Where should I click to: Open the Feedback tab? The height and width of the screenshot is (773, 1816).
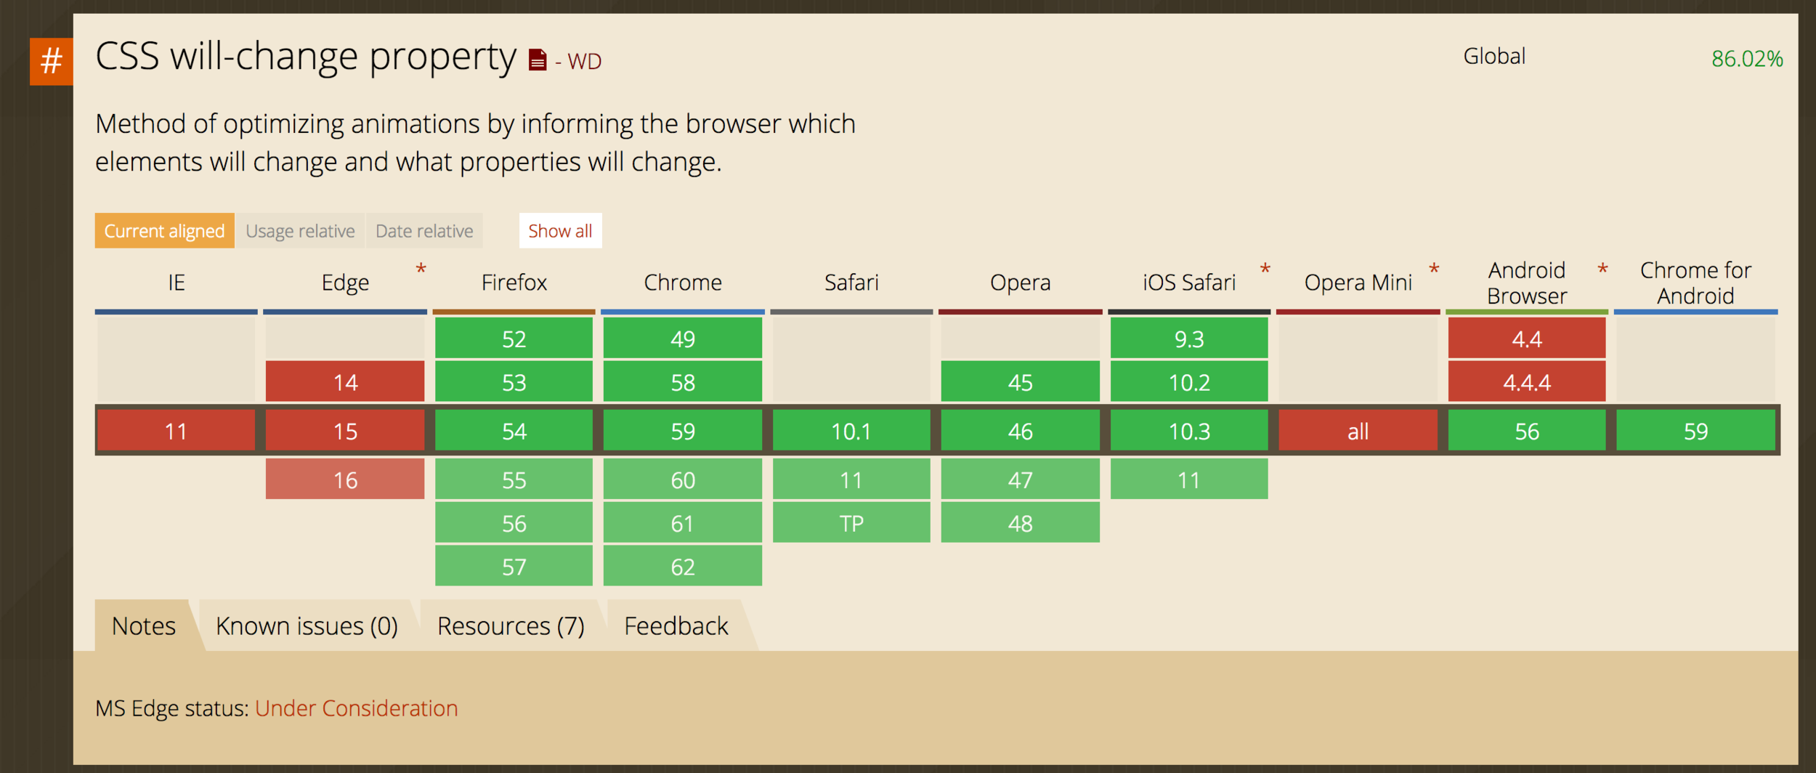(676, 626)
